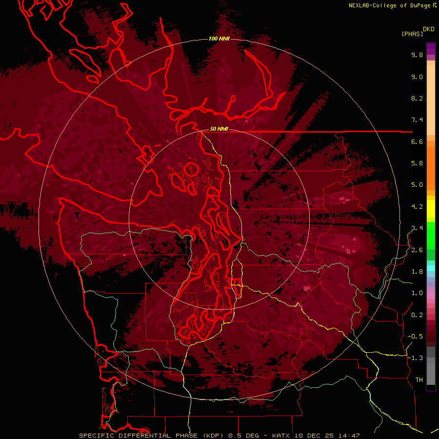
Task: Click the -0.5 scale label
Action: 415,337
